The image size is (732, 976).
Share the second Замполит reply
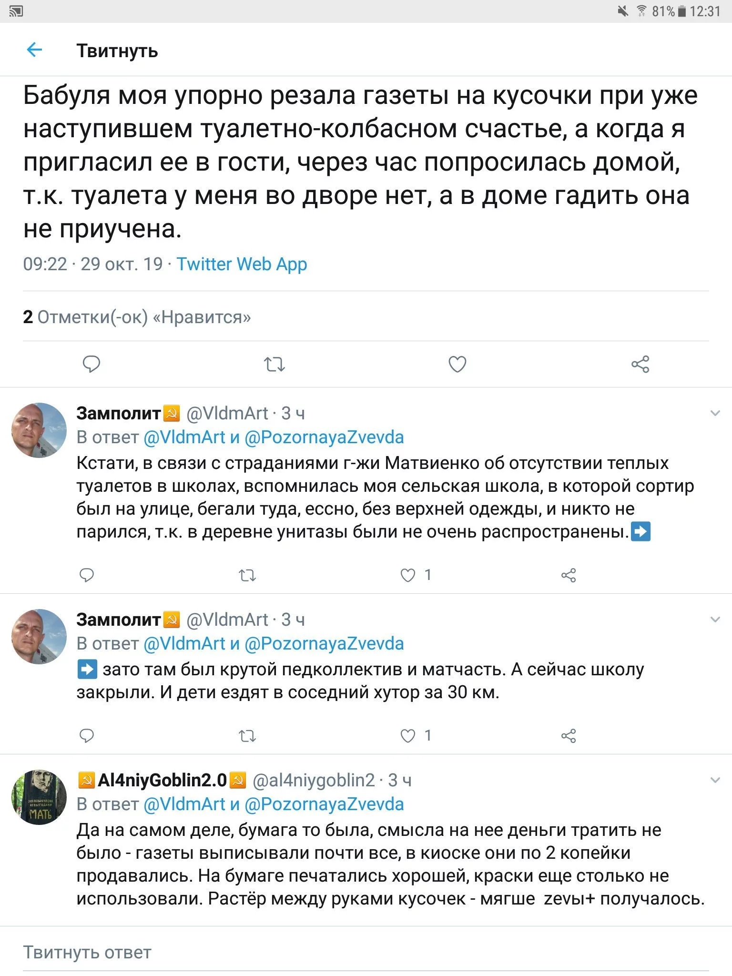569,736
